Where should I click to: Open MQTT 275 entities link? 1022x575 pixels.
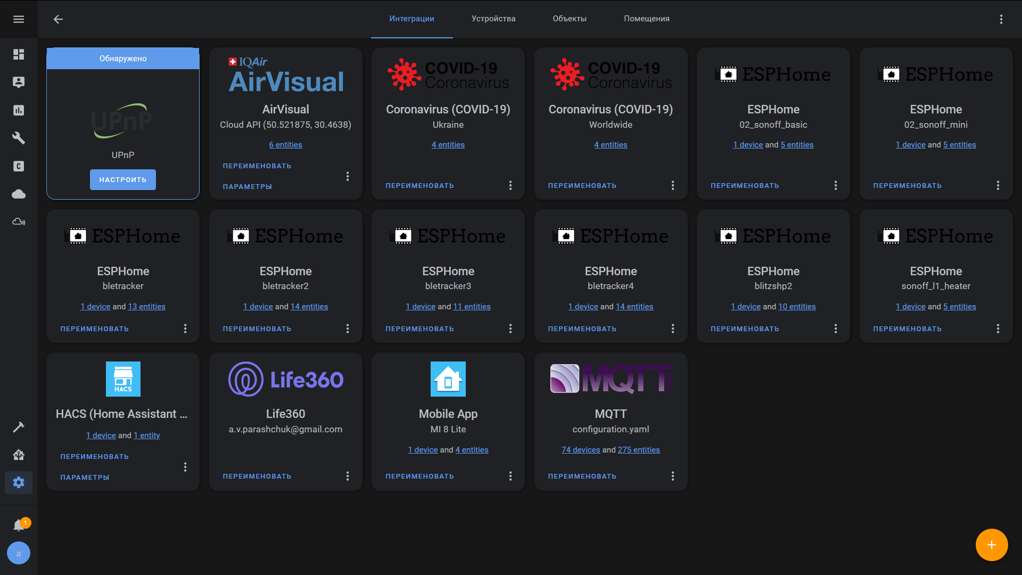639,450
